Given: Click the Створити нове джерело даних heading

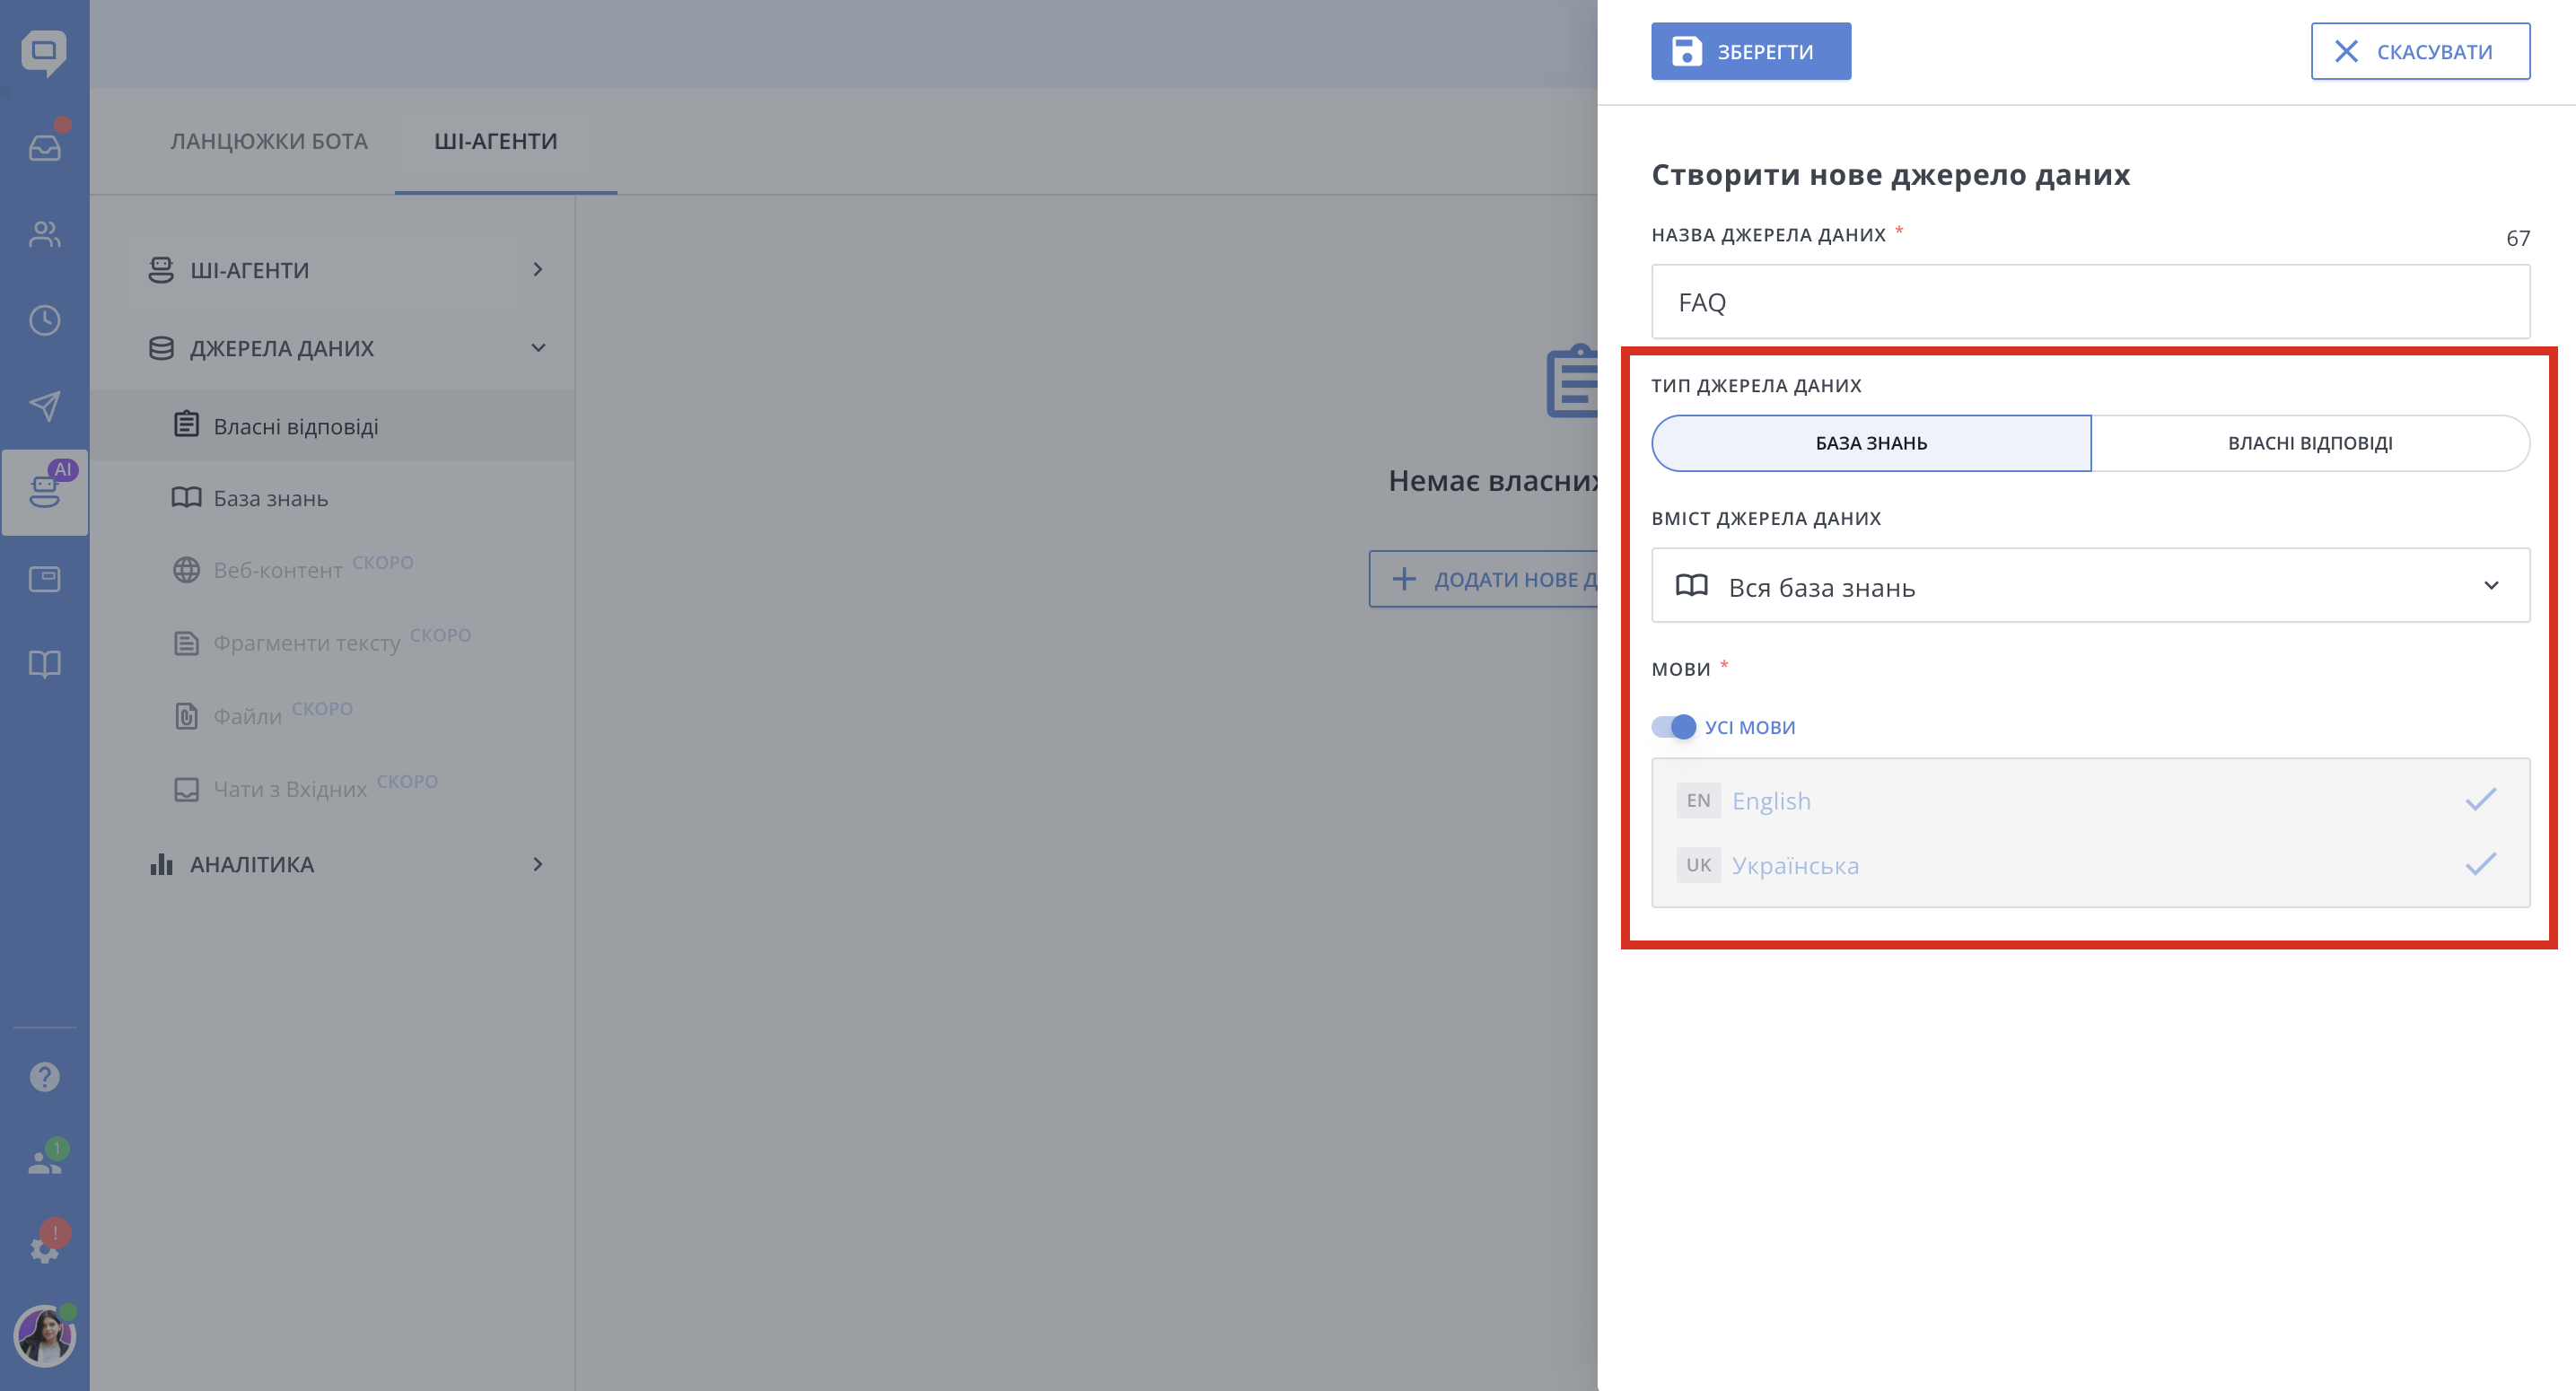Looking at the screenshot, I should tap(1890, 174).
